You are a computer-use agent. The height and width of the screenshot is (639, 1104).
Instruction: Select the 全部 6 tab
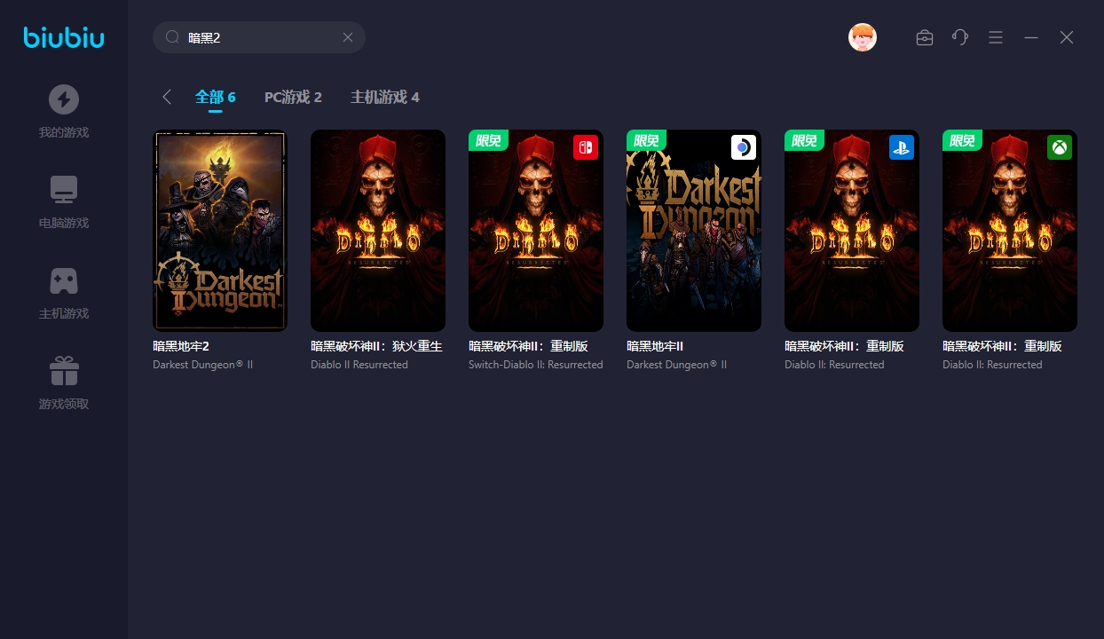click(x=215, y=97)
